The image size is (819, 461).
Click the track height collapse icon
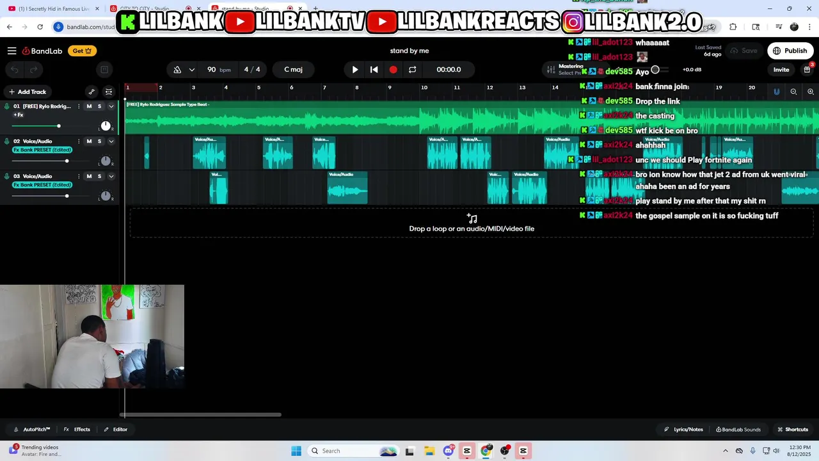tap(109, 92)
